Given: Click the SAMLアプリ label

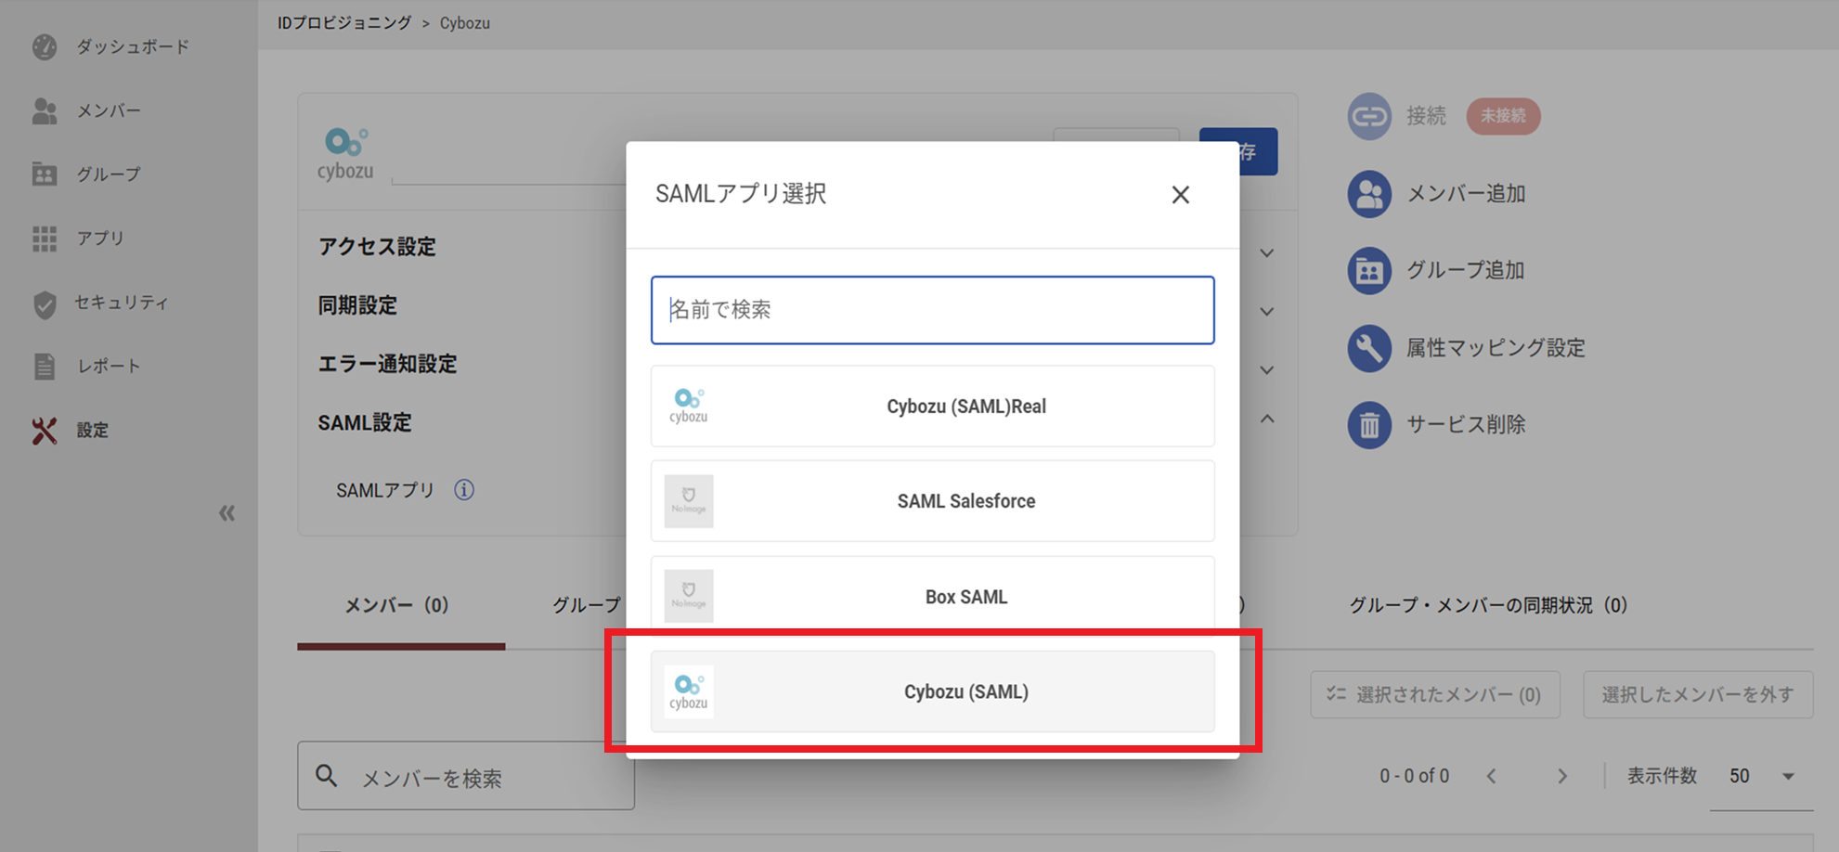Looking at the screenshot, I should 385,490.
